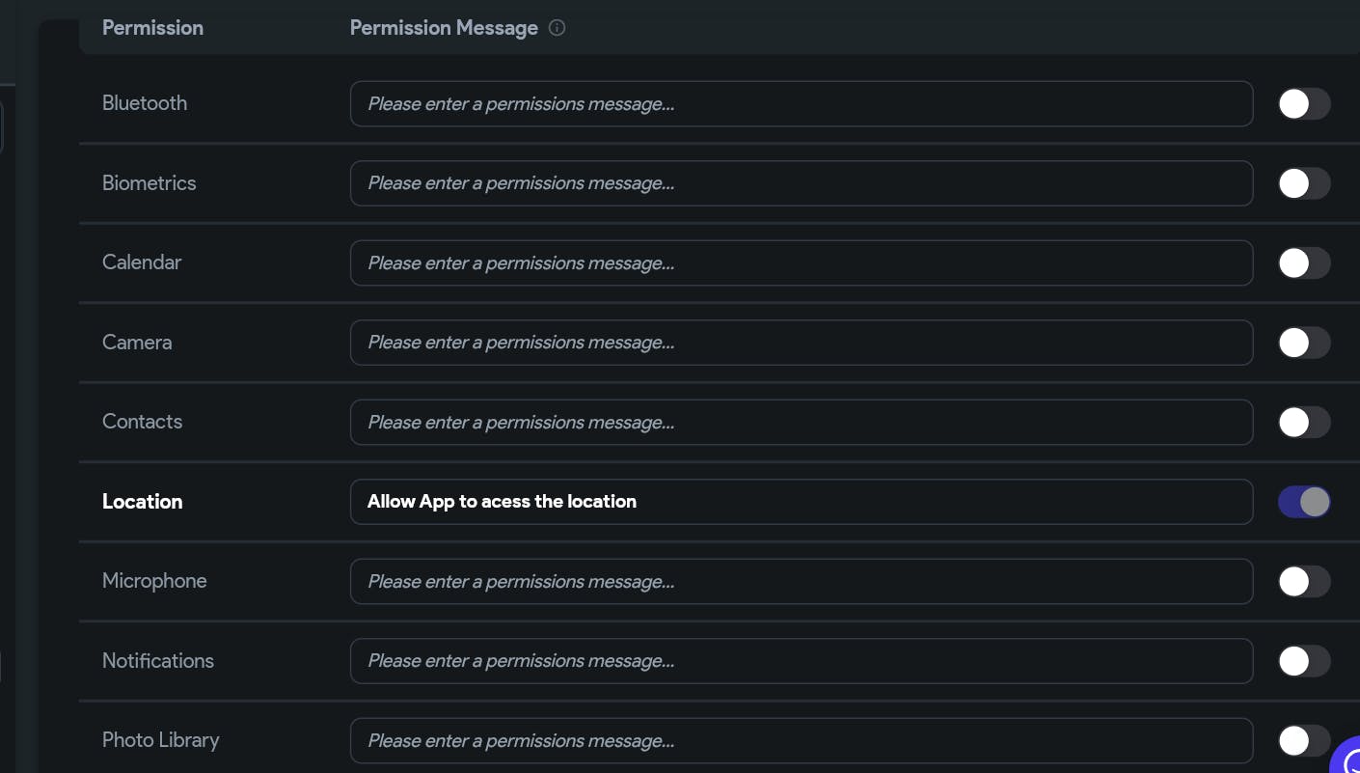Focus the Notifications permission message input

[x=801, y=661]
